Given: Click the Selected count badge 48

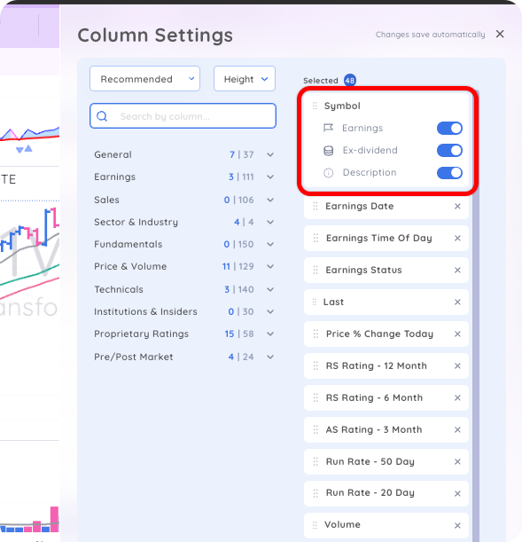Looking at the screenshot, I should pyautogui.click(x=350, y=81).
